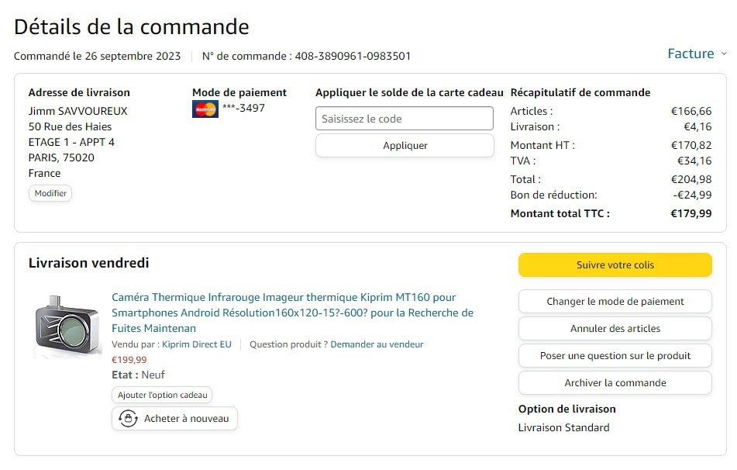This screenshot has height=470, width=737.
Task: Select Changer le mode de paiement
Action: point(615,302)
